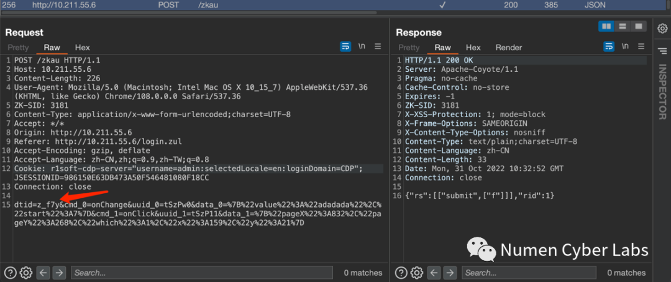Toggle word wrap icon in Request panel
This screenshot has height=282, width=671.
[345, 46]
